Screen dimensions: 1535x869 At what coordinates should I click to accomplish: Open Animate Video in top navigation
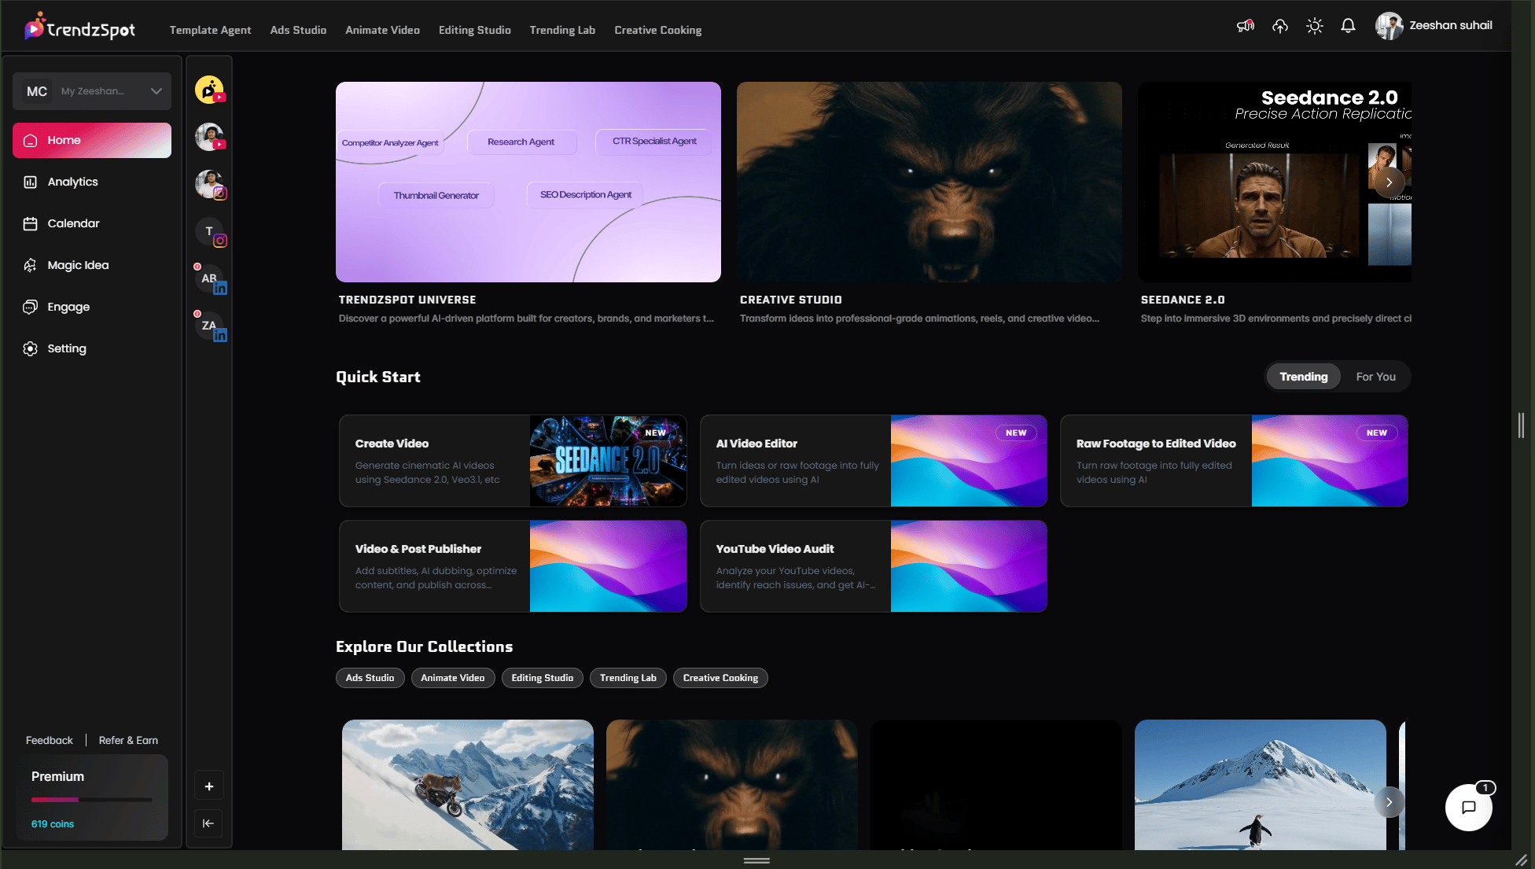(x=382, y=30)
